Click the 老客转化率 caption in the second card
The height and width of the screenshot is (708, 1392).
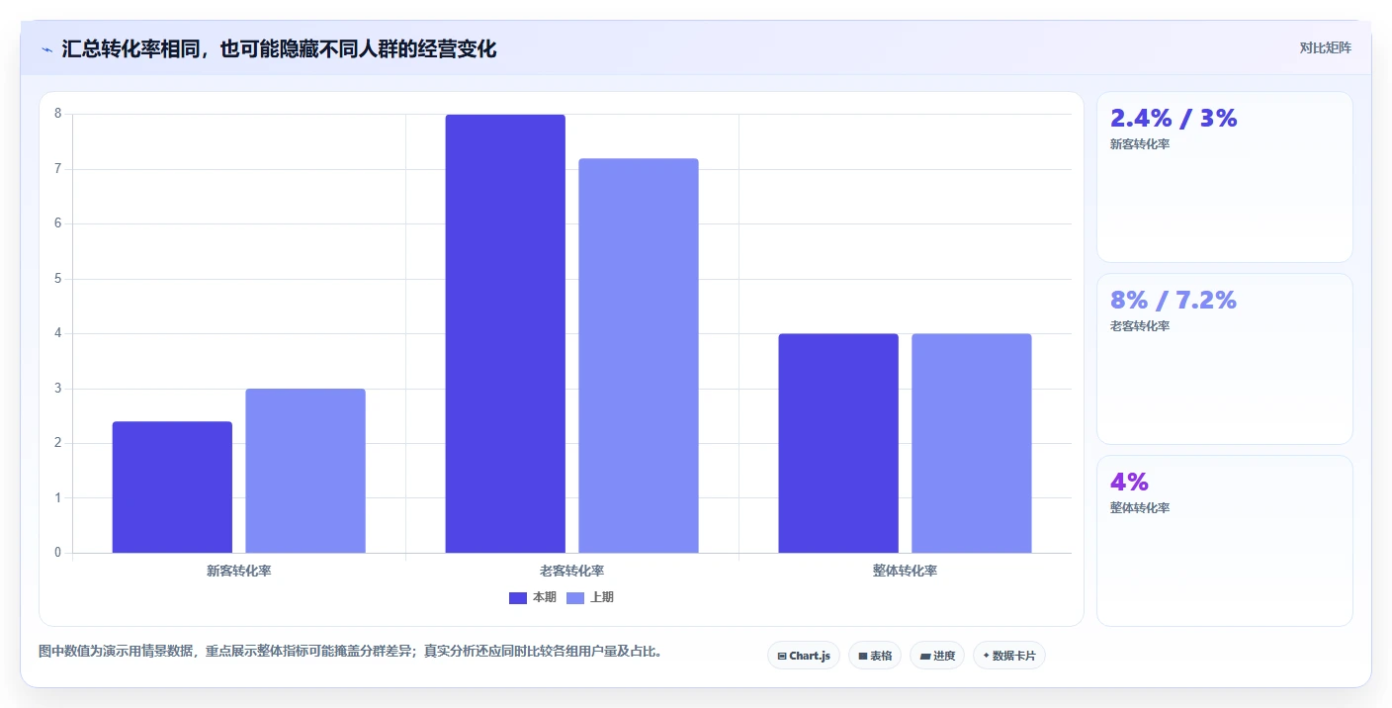pyautogui.click(x=1140, y=326)
